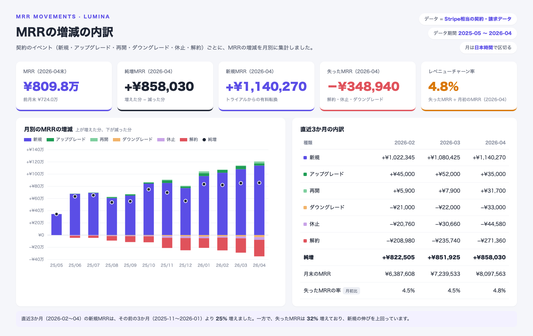Click the 2026-03 column header
533x336 pixels.
(450, 143)
